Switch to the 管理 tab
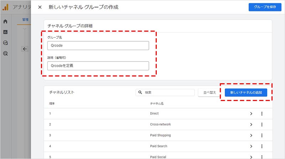The width and height of the screenshot is (285, 159). point(25,20)
